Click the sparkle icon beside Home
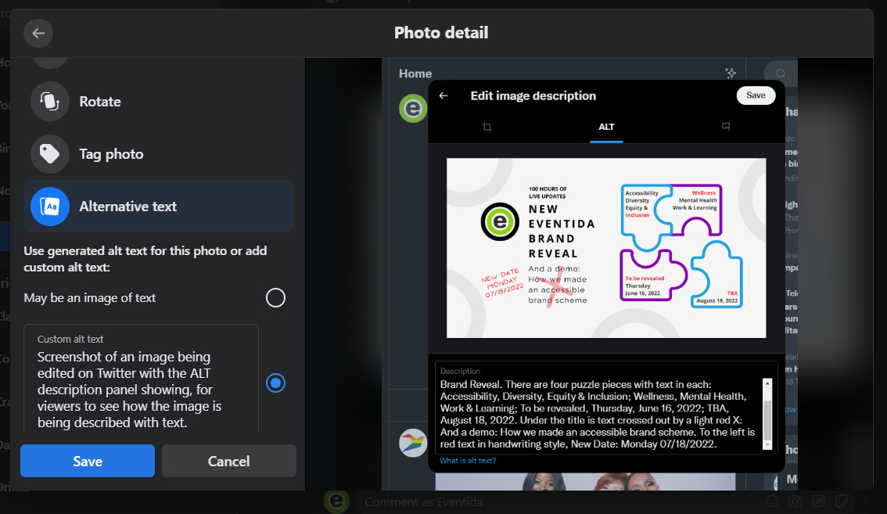This screenshot has height=514, width=887. [x=731, y=73]
